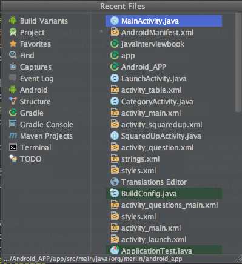
Task: Open Translations Editor entry
Action: (x=154, y=182)
